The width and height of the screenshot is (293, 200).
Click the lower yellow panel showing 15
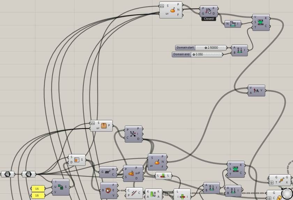[x=38, y=195]
